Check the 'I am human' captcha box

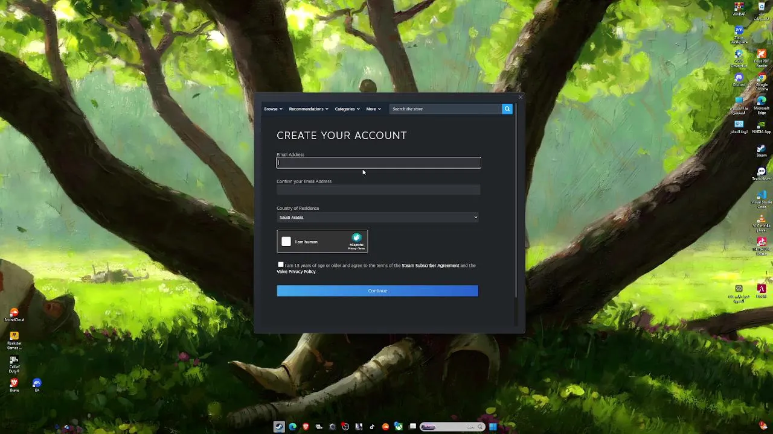pyautogui.click(x=286, y=242)
